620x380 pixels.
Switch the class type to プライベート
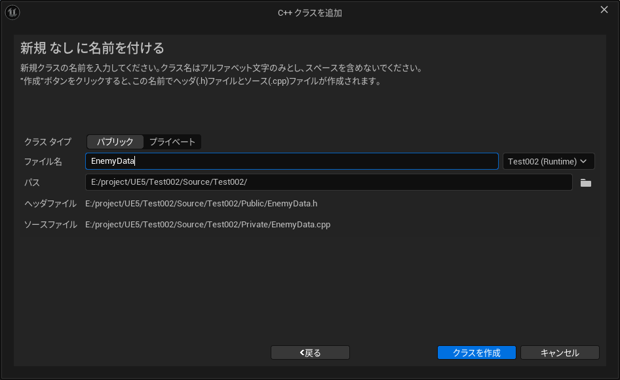[x=172, y=142]
